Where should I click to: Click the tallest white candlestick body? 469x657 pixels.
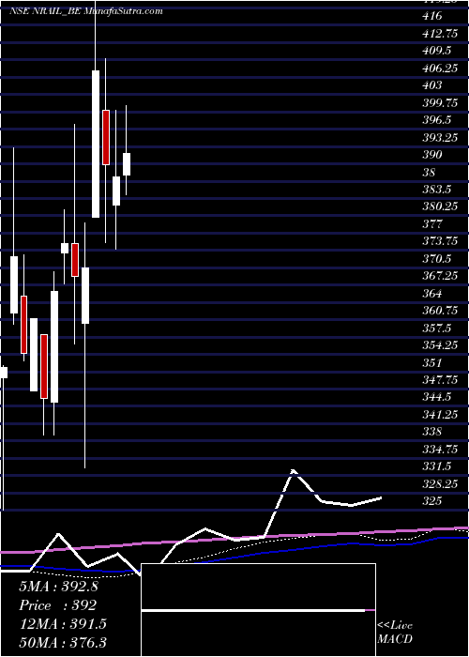tap(96, 145)
